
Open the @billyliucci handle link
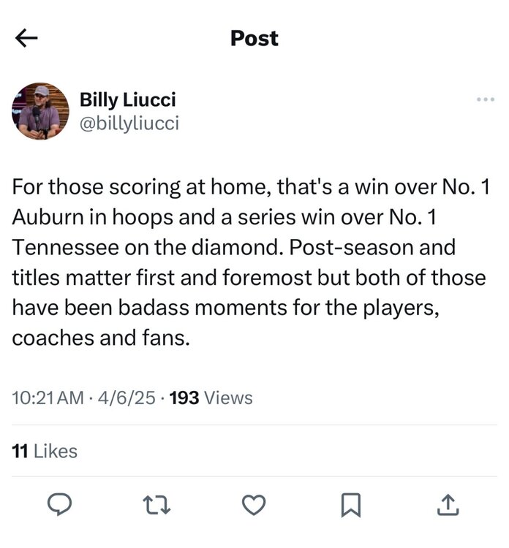point(129,123)
